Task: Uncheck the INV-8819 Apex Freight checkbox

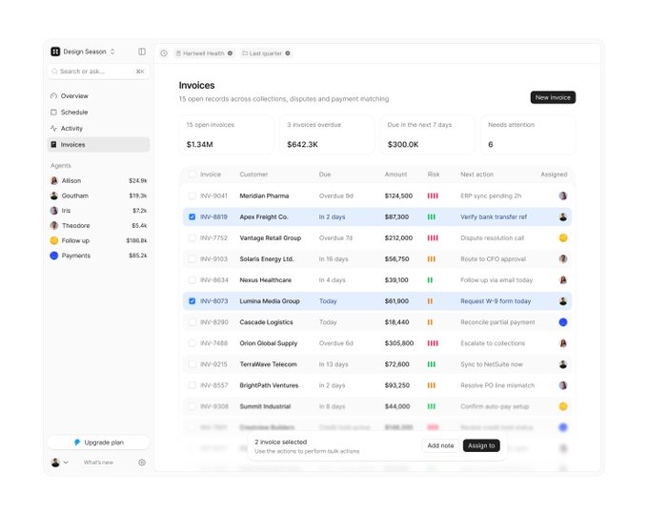Action: point(192,216)
